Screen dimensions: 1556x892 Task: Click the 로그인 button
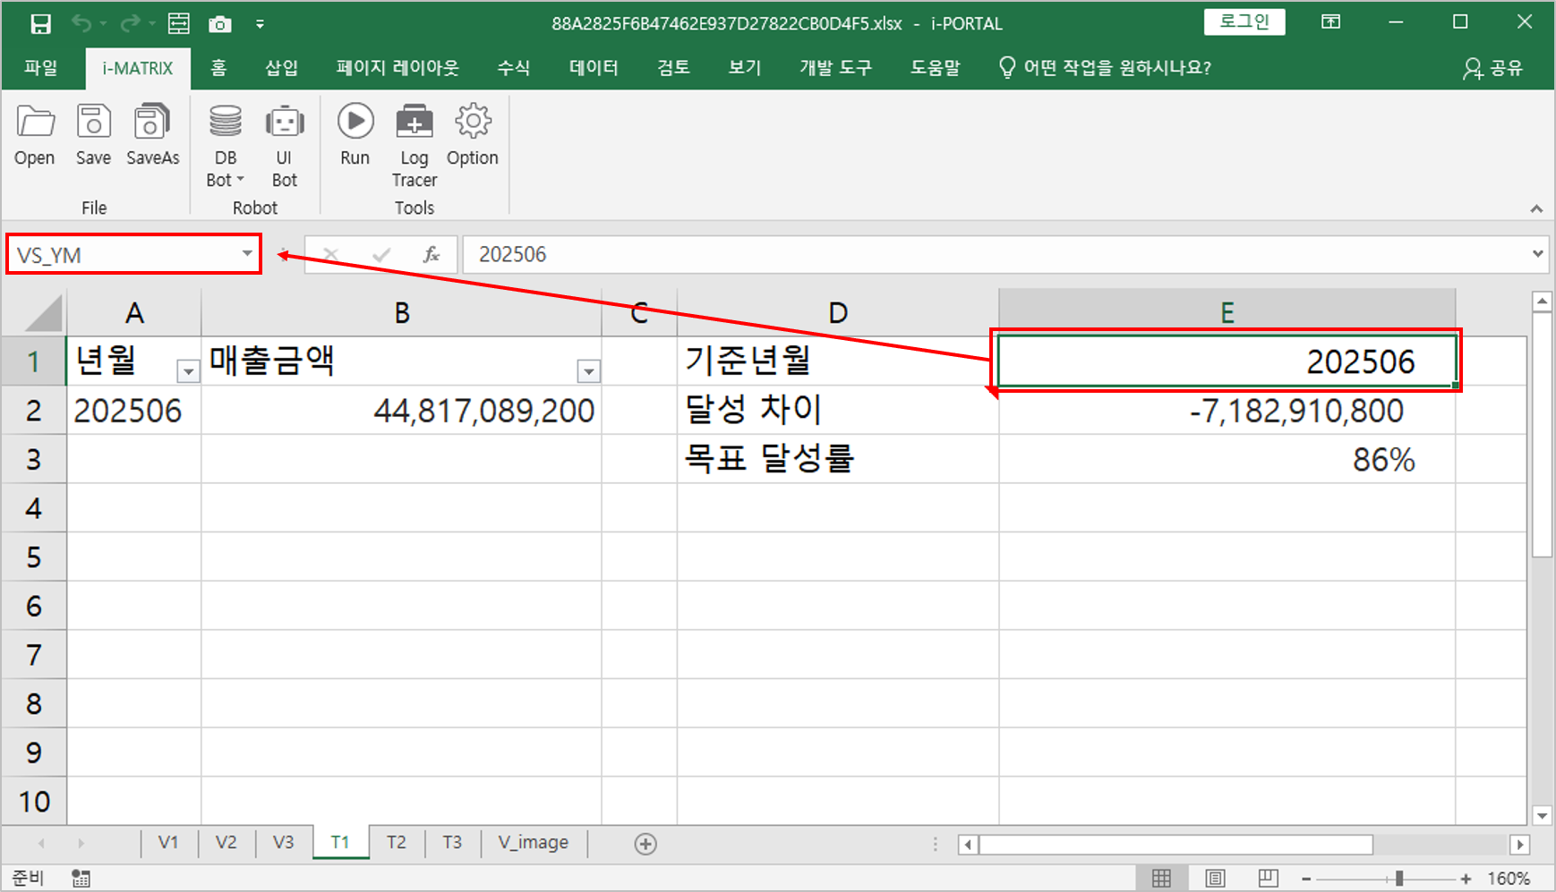tap(1244, 22)
